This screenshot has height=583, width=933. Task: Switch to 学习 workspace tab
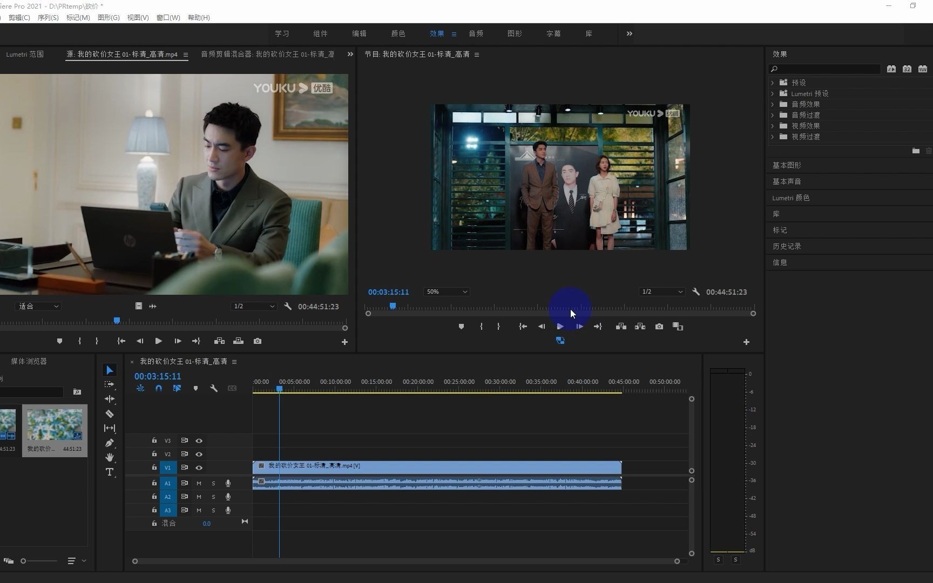pyautogui.click(x=282, y=33)
